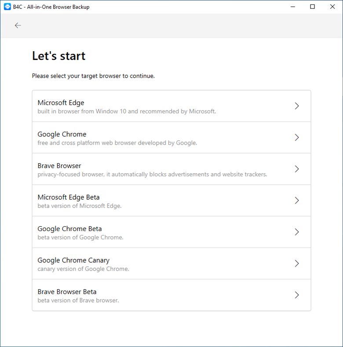The image size is (343, 347).
Task: Choose Brave Browser from the list
Action: [x=171, y=169]
